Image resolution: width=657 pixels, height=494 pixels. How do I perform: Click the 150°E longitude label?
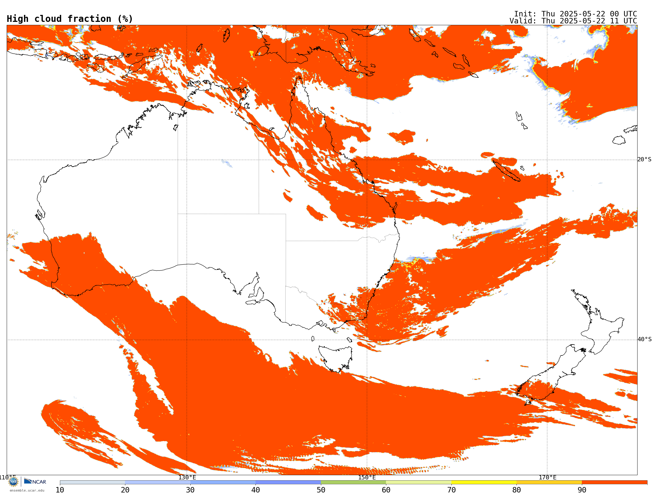tap(367, 478)
